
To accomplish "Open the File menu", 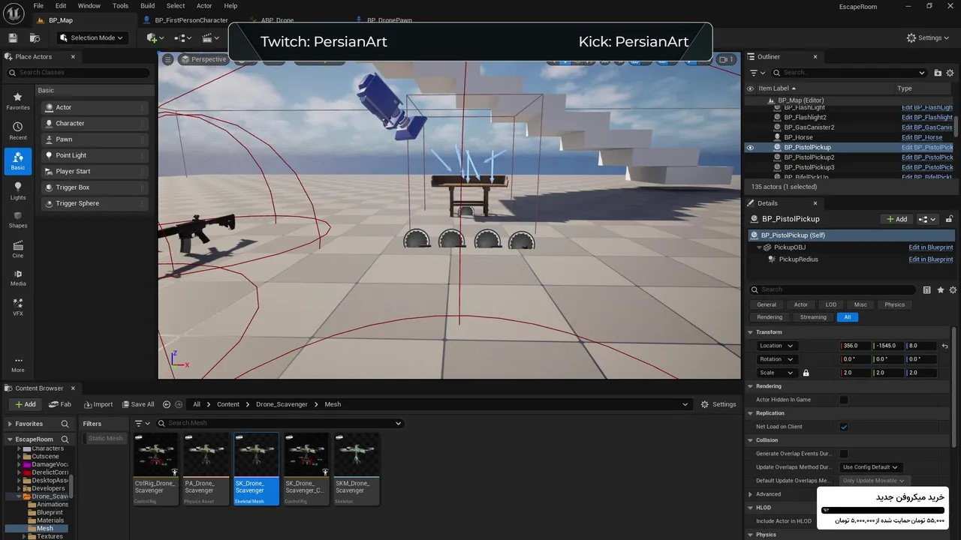I will [38, 6].
